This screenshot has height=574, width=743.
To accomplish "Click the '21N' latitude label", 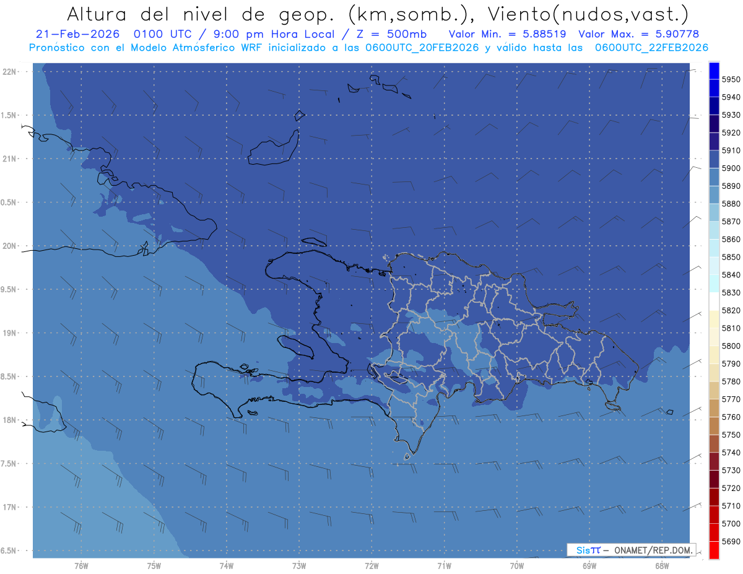I will 9,159.
